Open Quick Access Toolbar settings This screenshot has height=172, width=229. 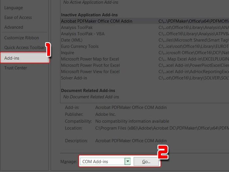click(x=25, y=48)
